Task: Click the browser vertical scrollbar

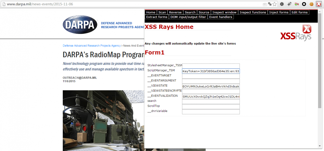Action: (320, 79)
